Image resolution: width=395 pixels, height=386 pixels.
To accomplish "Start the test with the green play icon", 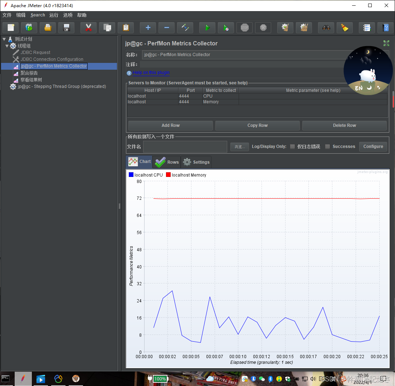I will [x=207, y=28].
